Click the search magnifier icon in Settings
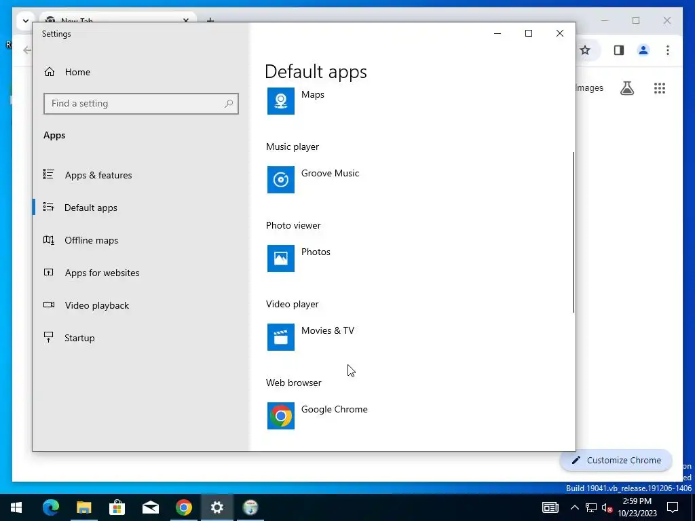 tap(229, 104)
